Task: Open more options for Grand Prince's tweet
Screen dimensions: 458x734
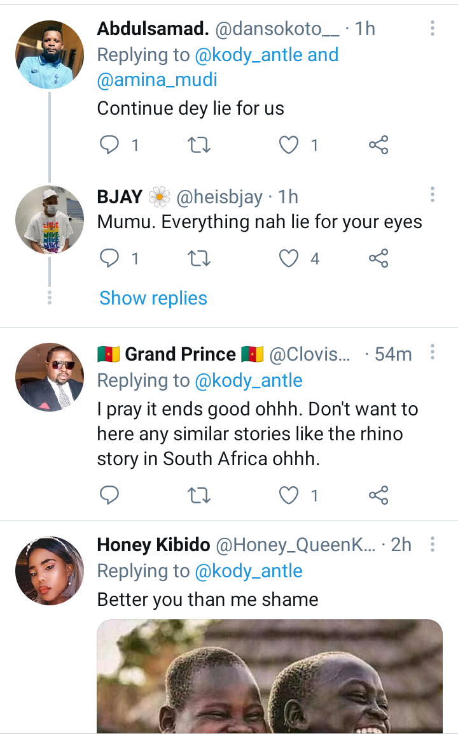Action: point(433,352)
